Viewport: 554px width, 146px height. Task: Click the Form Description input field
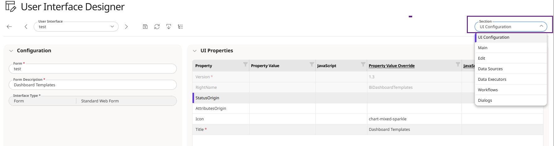[x=93, y=85]
